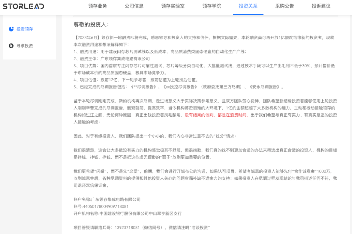Select 寻求投资 in the sidebar
352x234 pixels.
(25, 46)
